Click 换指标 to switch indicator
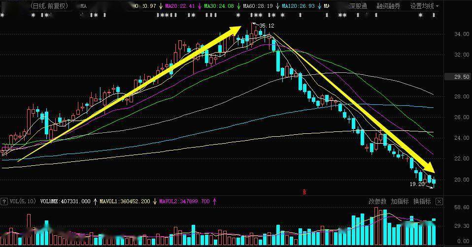The width and height of the screenshot is (472, 247). click(422, 201)
